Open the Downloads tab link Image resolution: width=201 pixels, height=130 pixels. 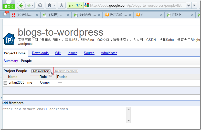tap(40, 53)
